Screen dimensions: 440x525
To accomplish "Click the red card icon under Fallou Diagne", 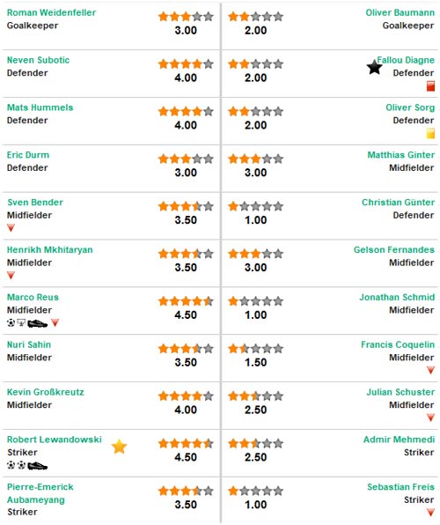I will [430, 86].
